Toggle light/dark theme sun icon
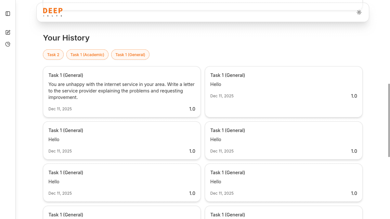Viewport: 390px width, 219px height. click(359, 12)
